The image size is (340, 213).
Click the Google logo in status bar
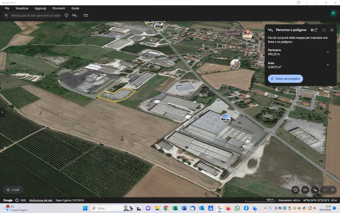[x=8, y=200]
